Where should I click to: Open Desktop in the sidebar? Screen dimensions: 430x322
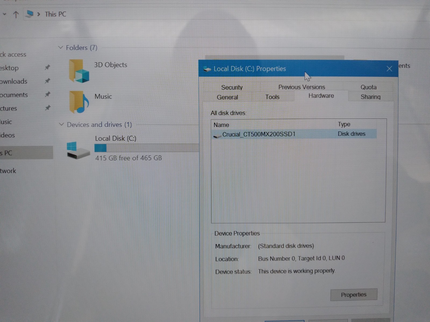(9, 68)
